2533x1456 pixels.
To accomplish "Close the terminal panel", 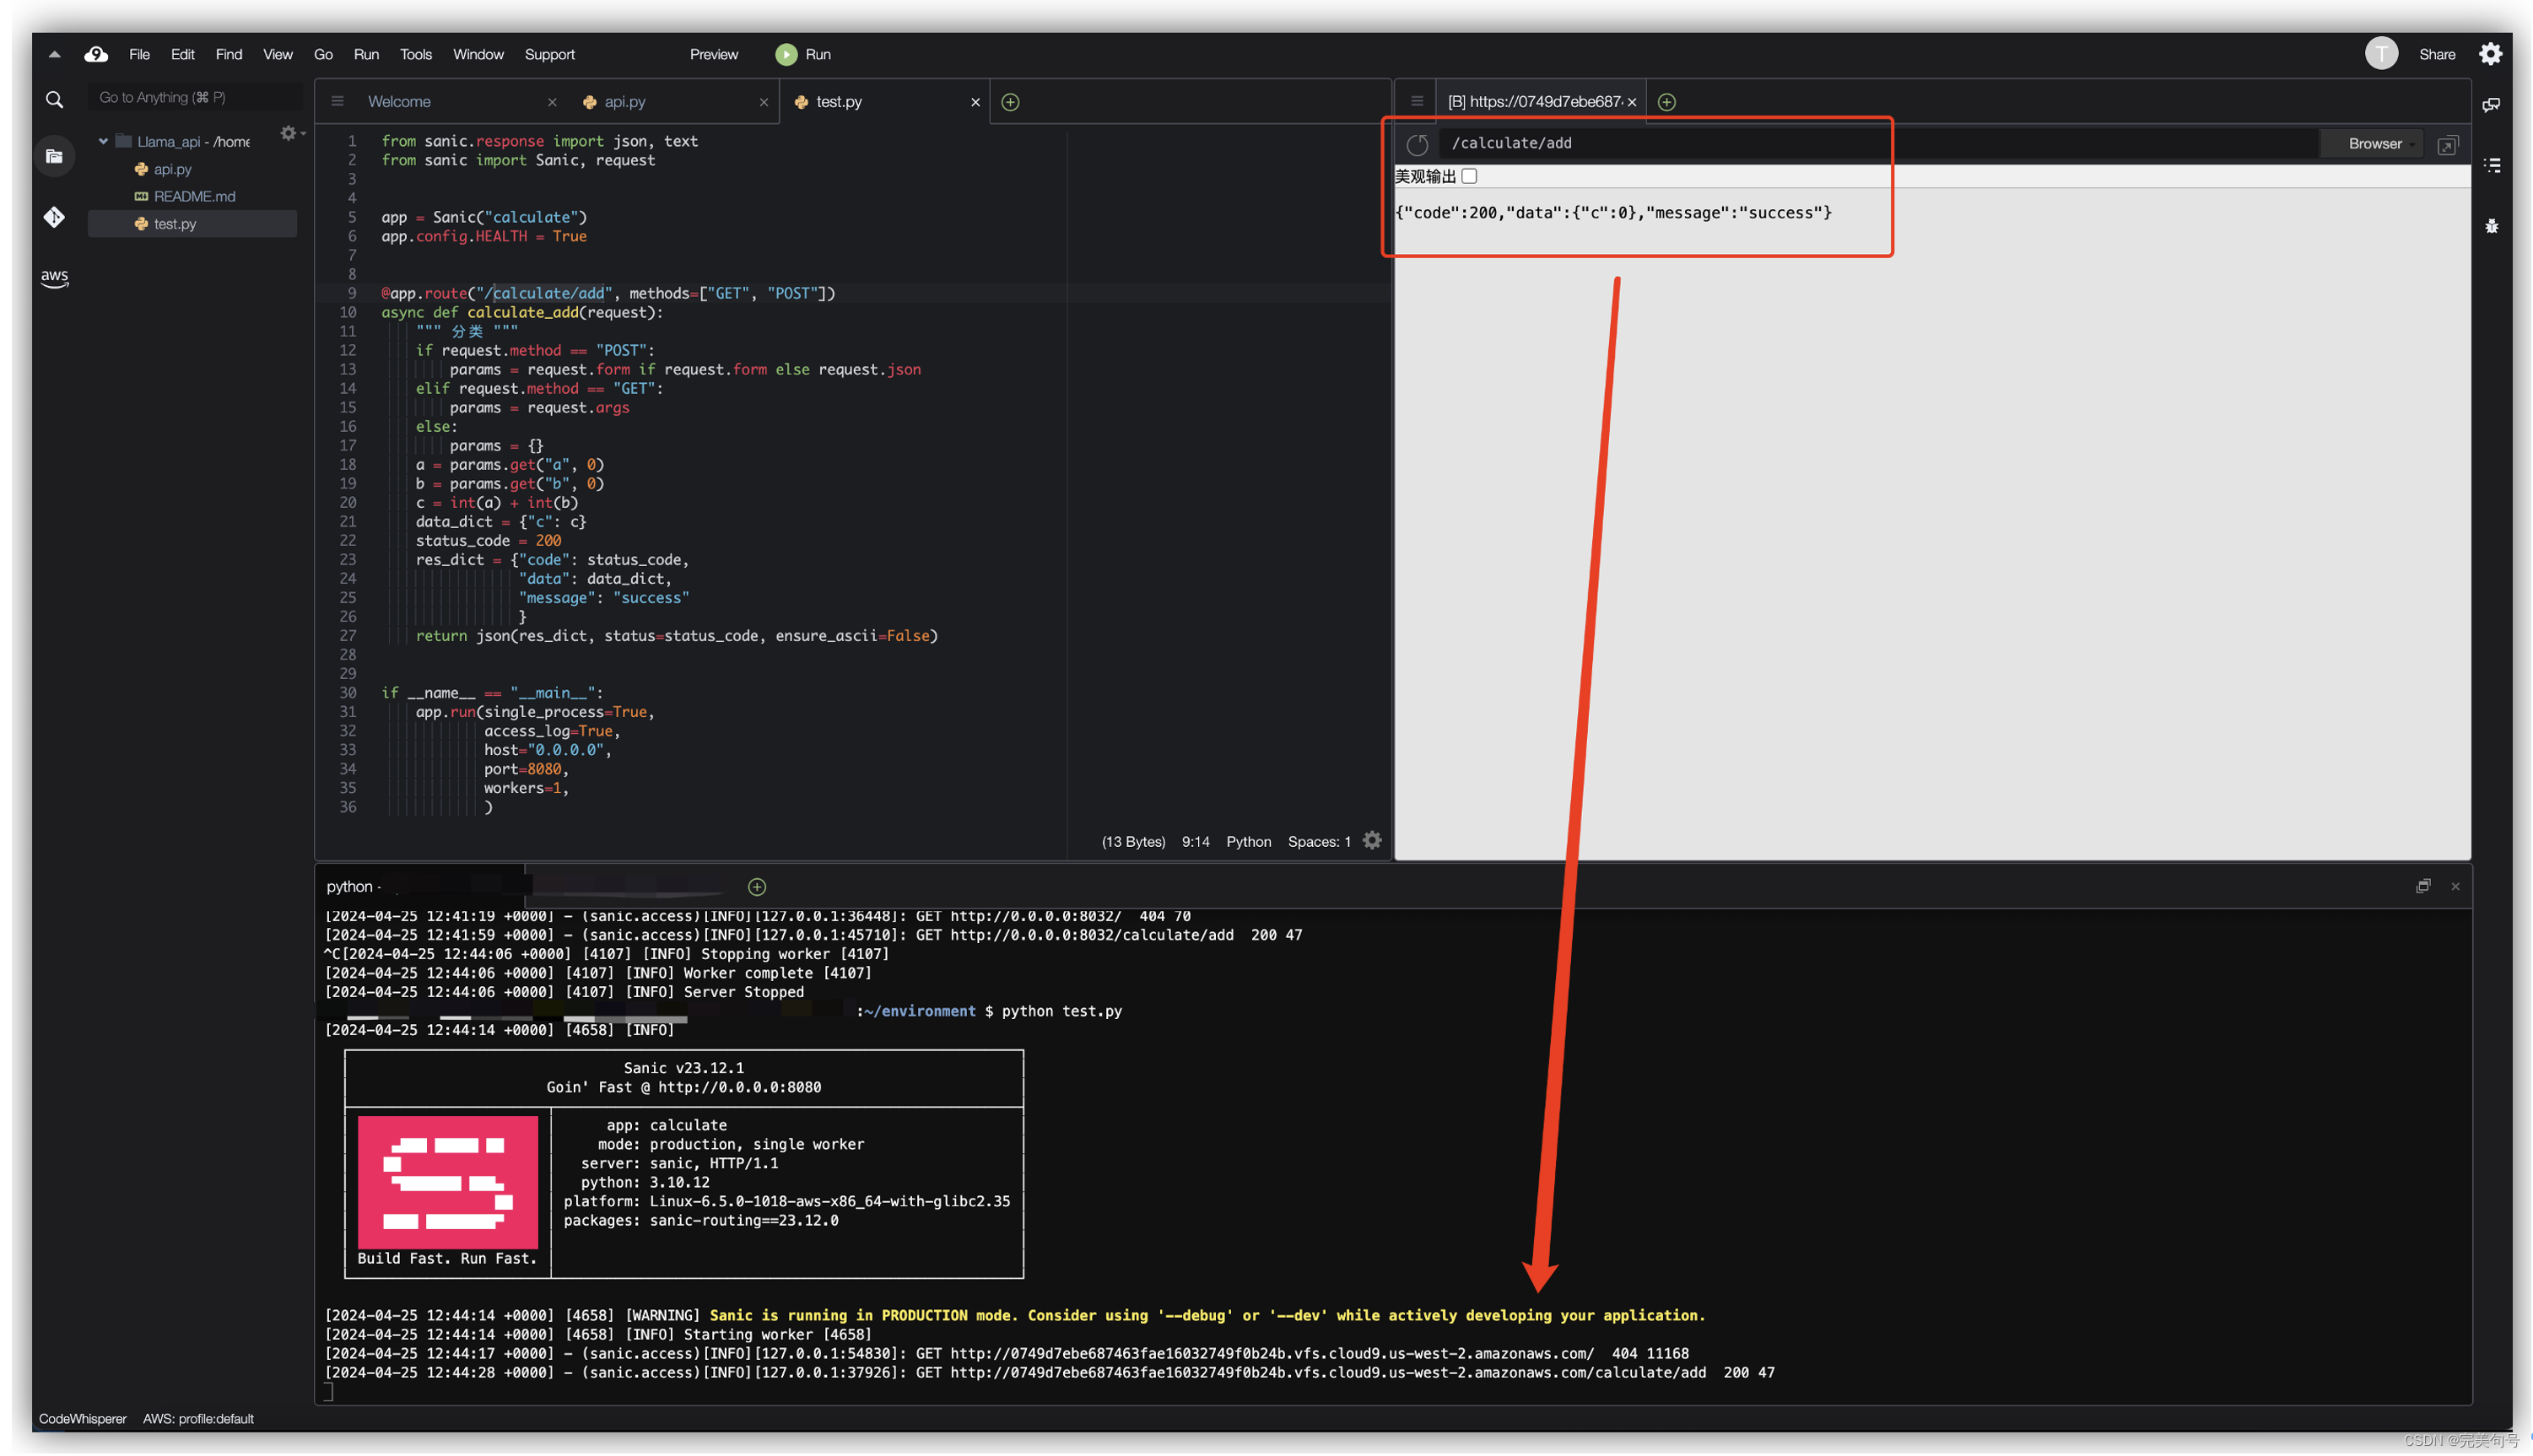I will click(x=2454, y=887).
